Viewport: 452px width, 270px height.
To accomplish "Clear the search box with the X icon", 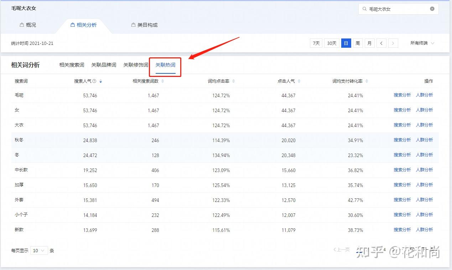I will tap(432, 9).
